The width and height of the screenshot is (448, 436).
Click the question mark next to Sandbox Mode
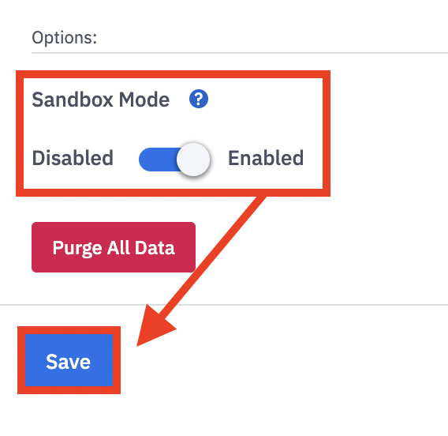coord(199,99)
